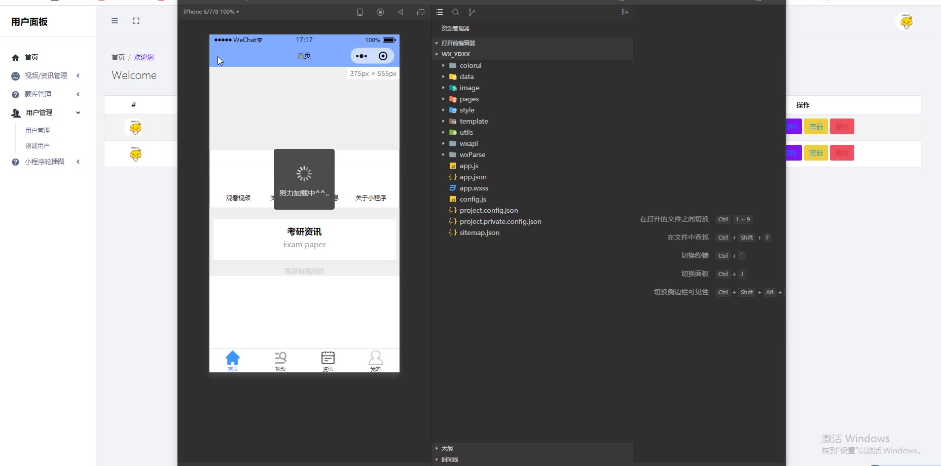Open the iPhone 6/7/8 device dropdown

point(211,12)
